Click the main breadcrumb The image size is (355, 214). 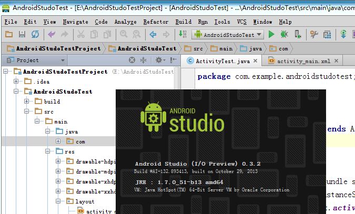tap(221, 48)
